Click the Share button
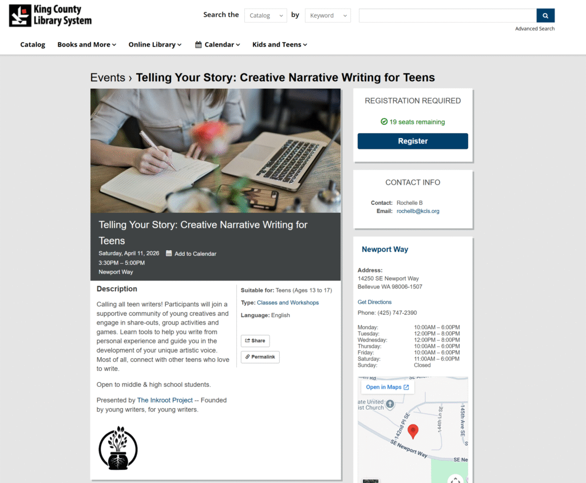The image size is (586, 483). (x=255, y=341)
